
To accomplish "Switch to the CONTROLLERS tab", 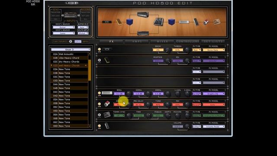I will pyautogui.click(x=187, y=42).
